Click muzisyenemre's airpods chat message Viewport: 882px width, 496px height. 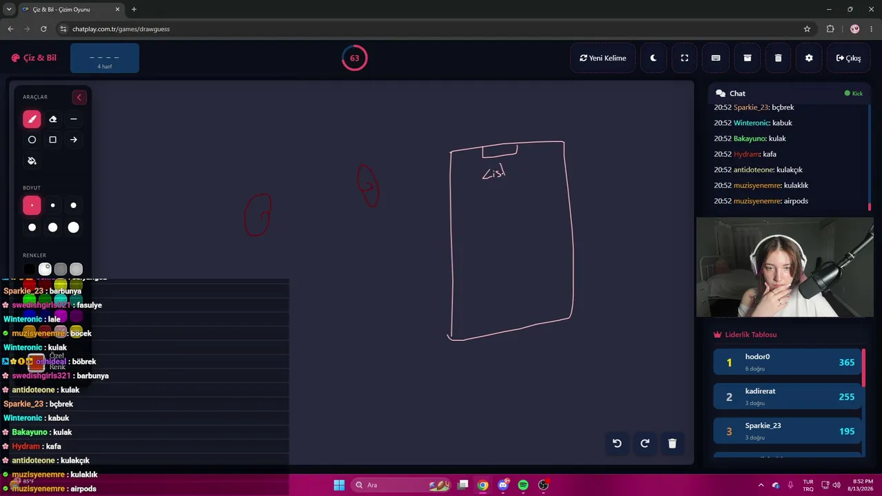tap(761, 201)
